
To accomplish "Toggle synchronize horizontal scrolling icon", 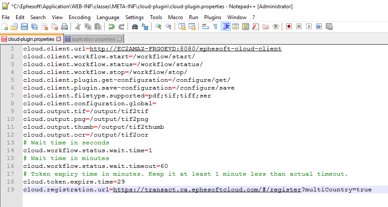I will point(192,27).
